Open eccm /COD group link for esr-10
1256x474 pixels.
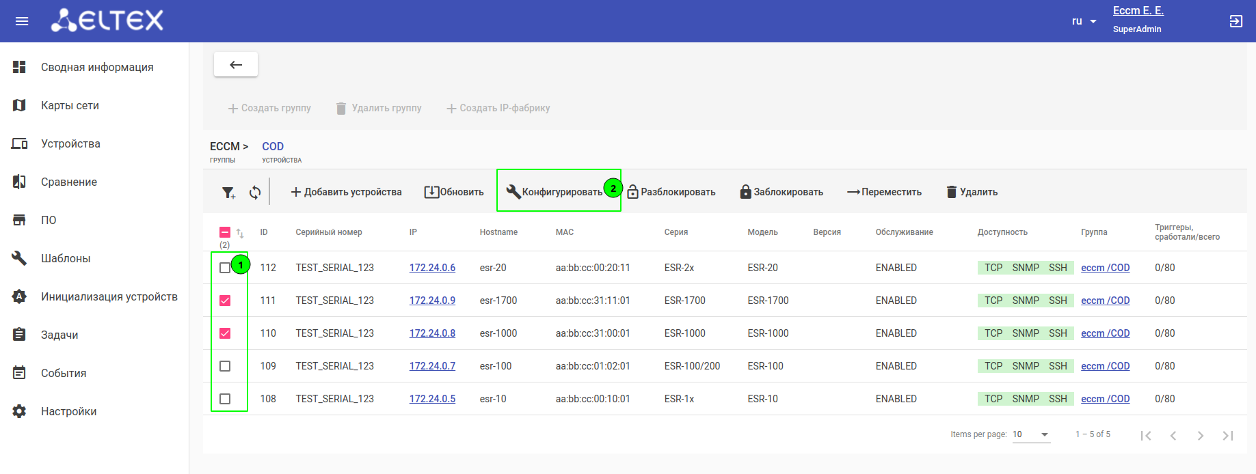pyautogui.click(x=1105, y=399)
